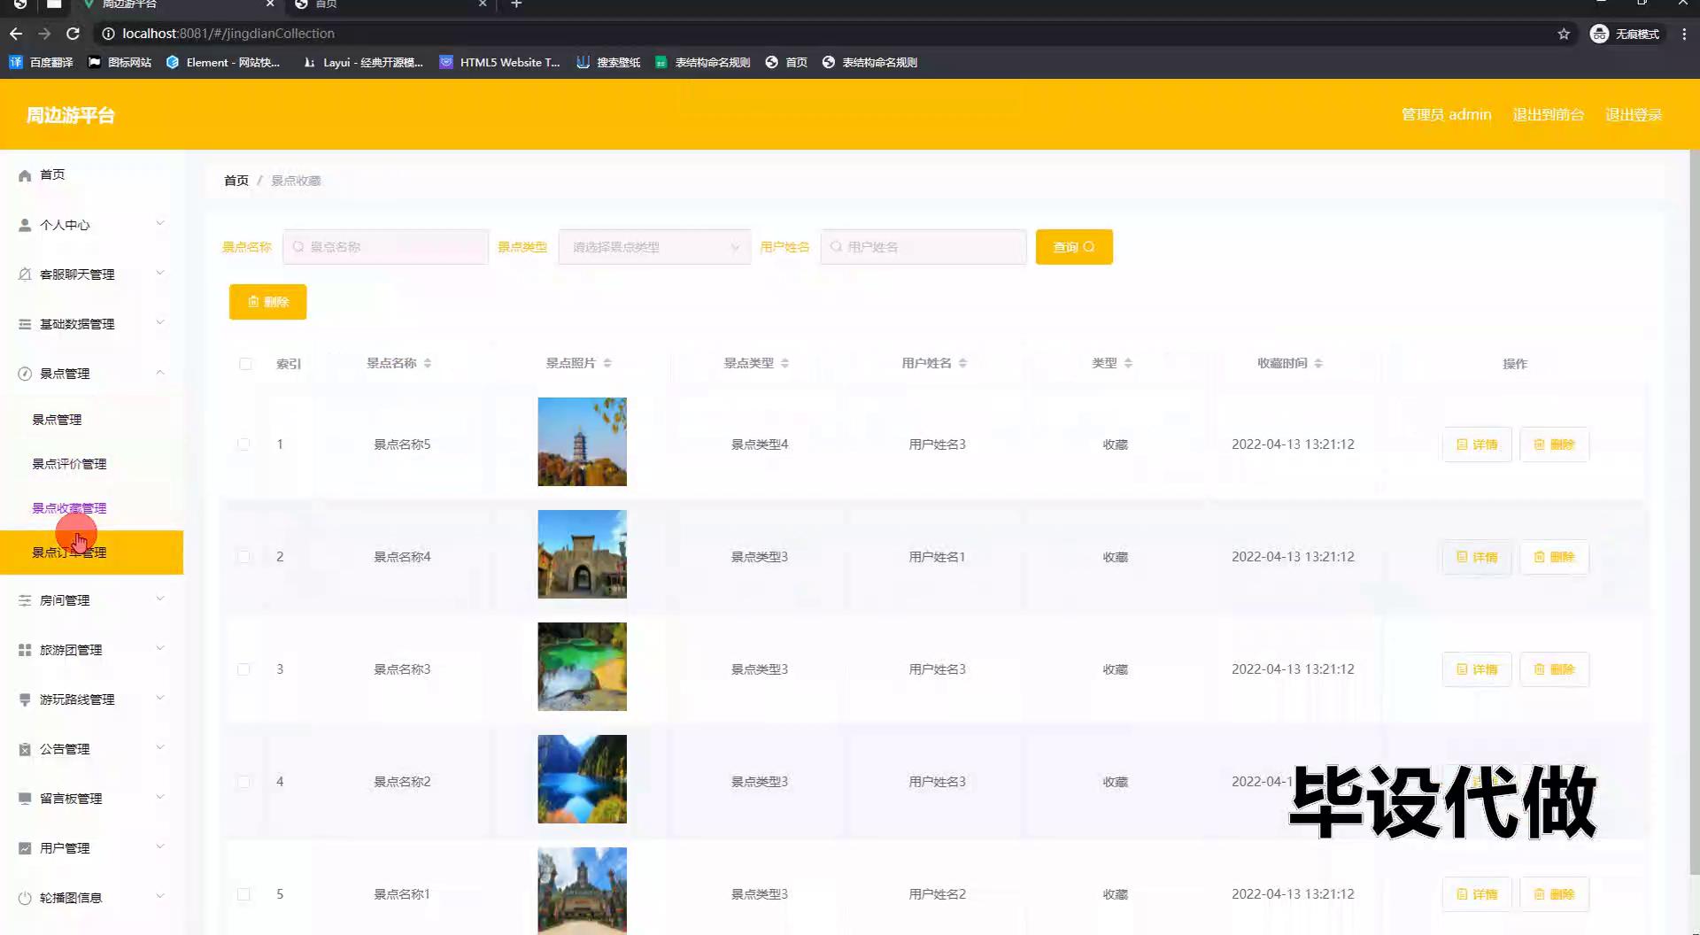Click the sort arrows on 景点名称 column

(x=428, y=363)
